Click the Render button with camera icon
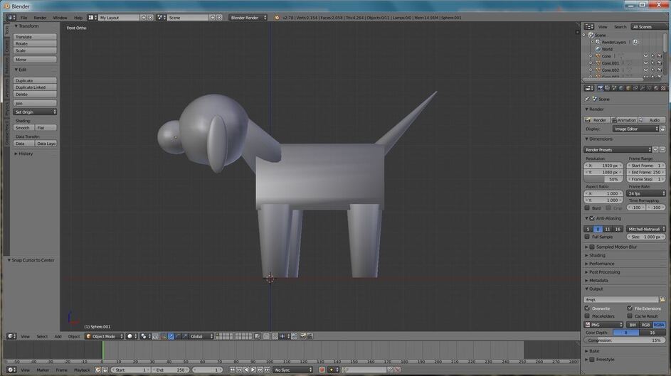The width and height of the screenshot is (671, 376). pyautogui.click(x=597, y=120)
